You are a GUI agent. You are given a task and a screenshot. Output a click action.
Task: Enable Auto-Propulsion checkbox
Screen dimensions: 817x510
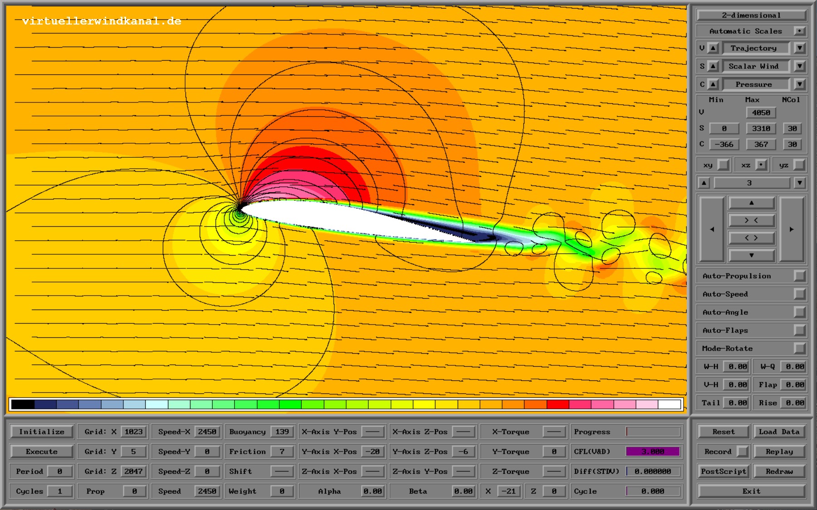coord(800,276)
